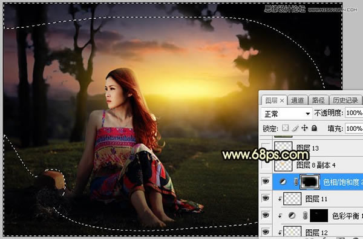Image resolution: width=363 pixels, height=239 pixels.
Task: Toggle visibility of the 色彩平衡 layer
Action: [266, 215]
